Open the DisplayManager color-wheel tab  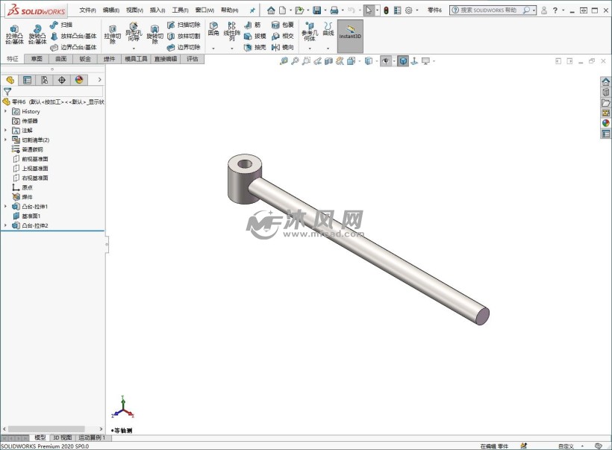click(x=78, y=80)
